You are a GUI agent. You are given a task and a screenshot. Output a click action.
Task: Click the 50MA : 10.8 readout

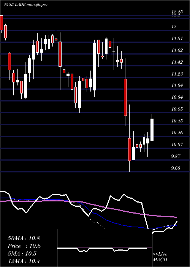(x=24, y=238)
